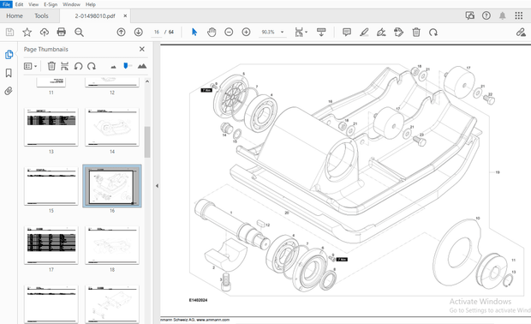Image resolution: width=531 pixels, height=324 pixels.
Task: Reduce thumbnail size with the small mountain icon
Action: coord(113,67)
